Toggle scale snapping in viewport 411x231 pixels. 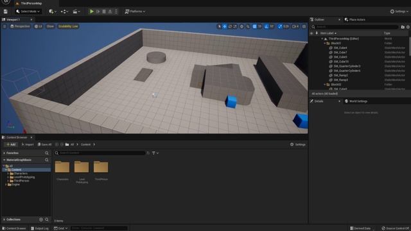pyautogui.click(x=280, y=26)
